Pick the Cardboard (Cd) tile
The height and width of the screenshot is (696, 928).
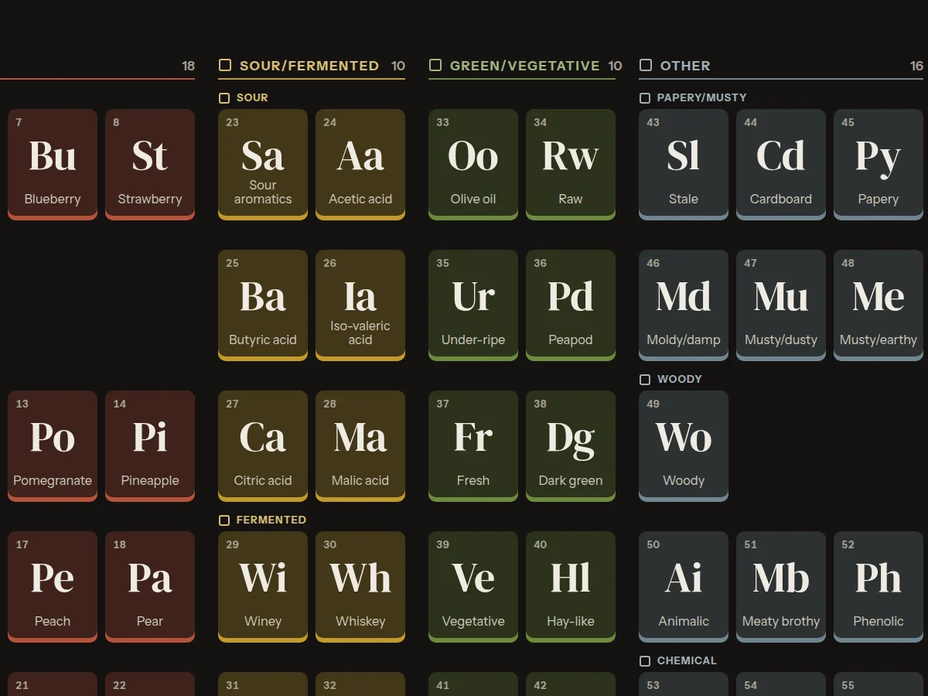[x=781, y=165]
